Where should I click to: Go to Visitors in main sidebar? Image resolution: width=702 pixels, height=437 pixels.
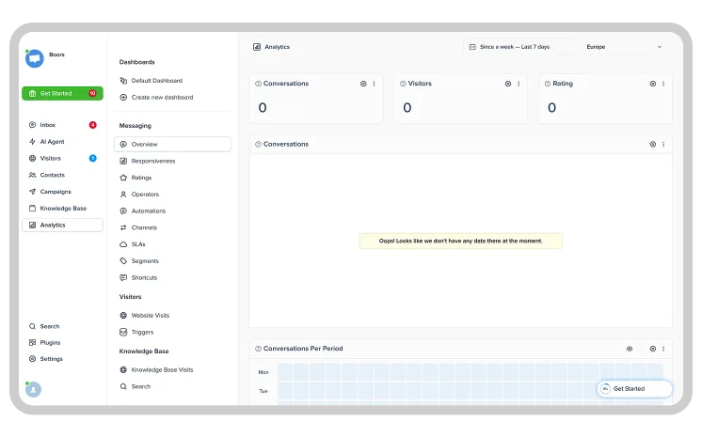click(x=62, y=158)
